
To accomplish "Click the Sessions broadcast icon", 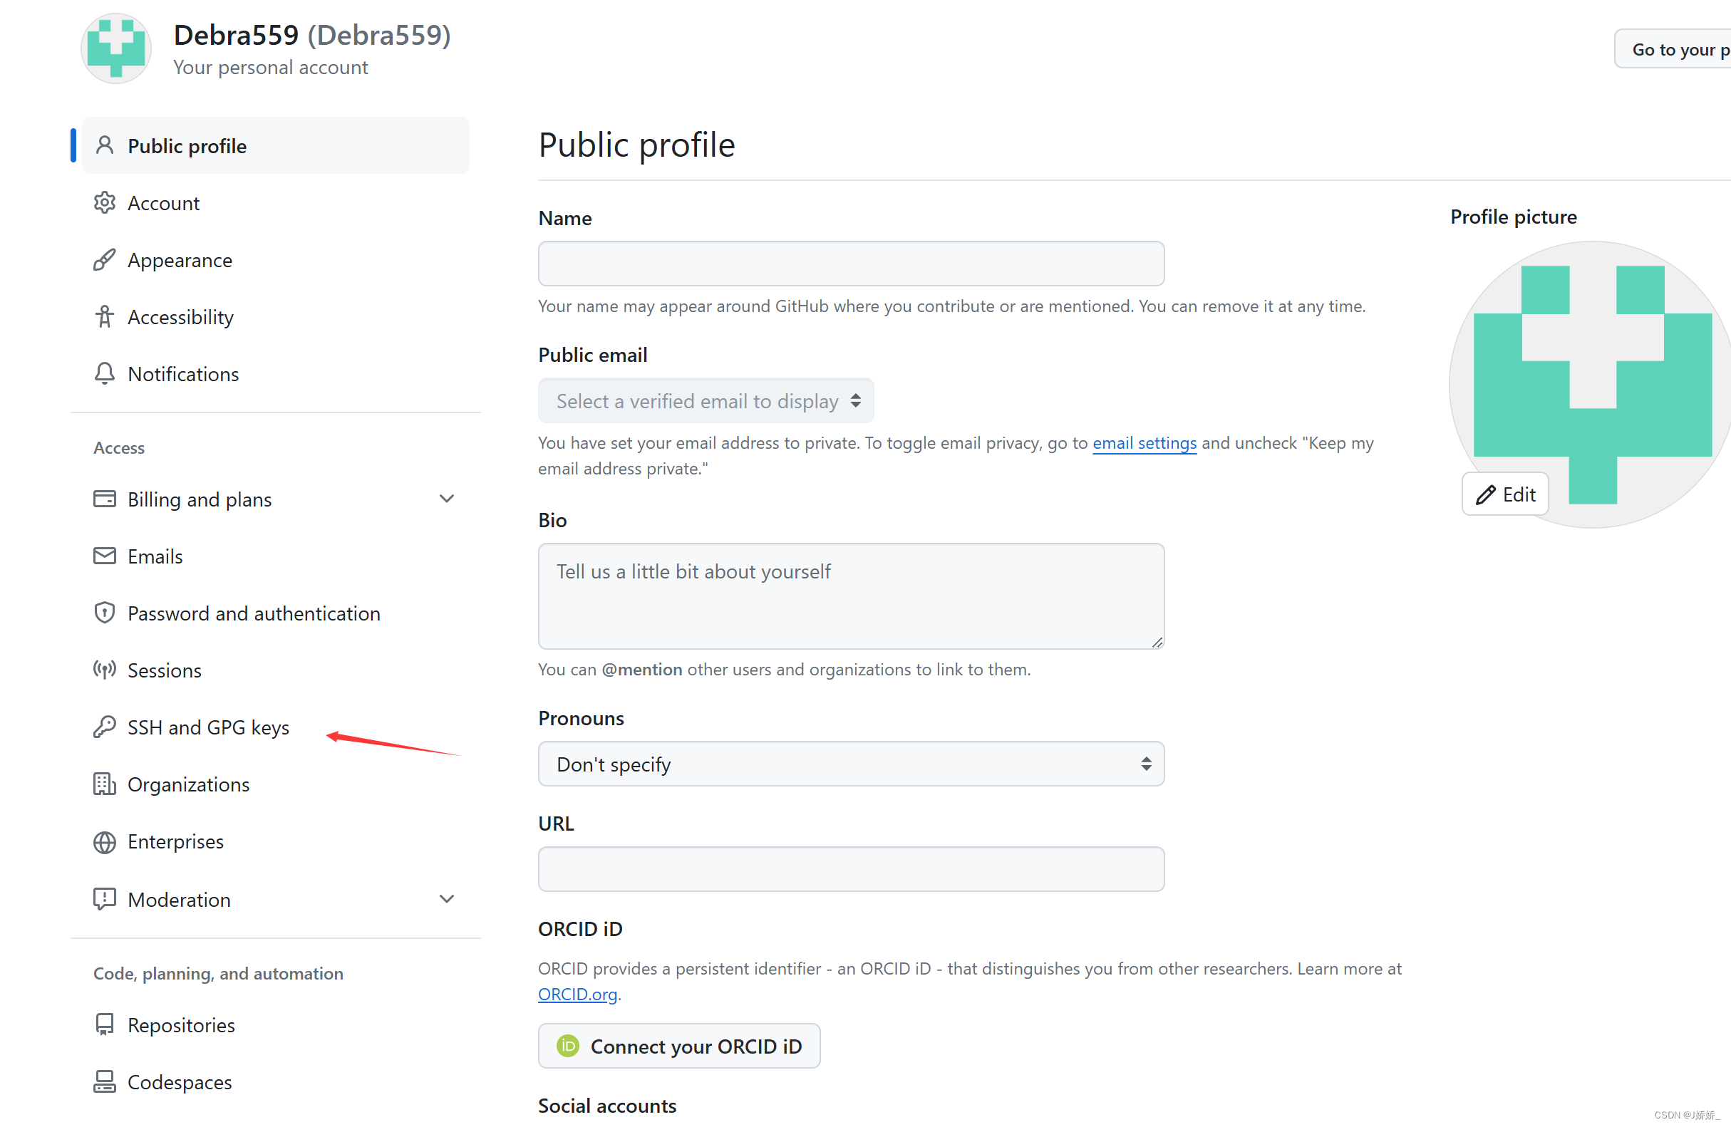I will (104, 670).
